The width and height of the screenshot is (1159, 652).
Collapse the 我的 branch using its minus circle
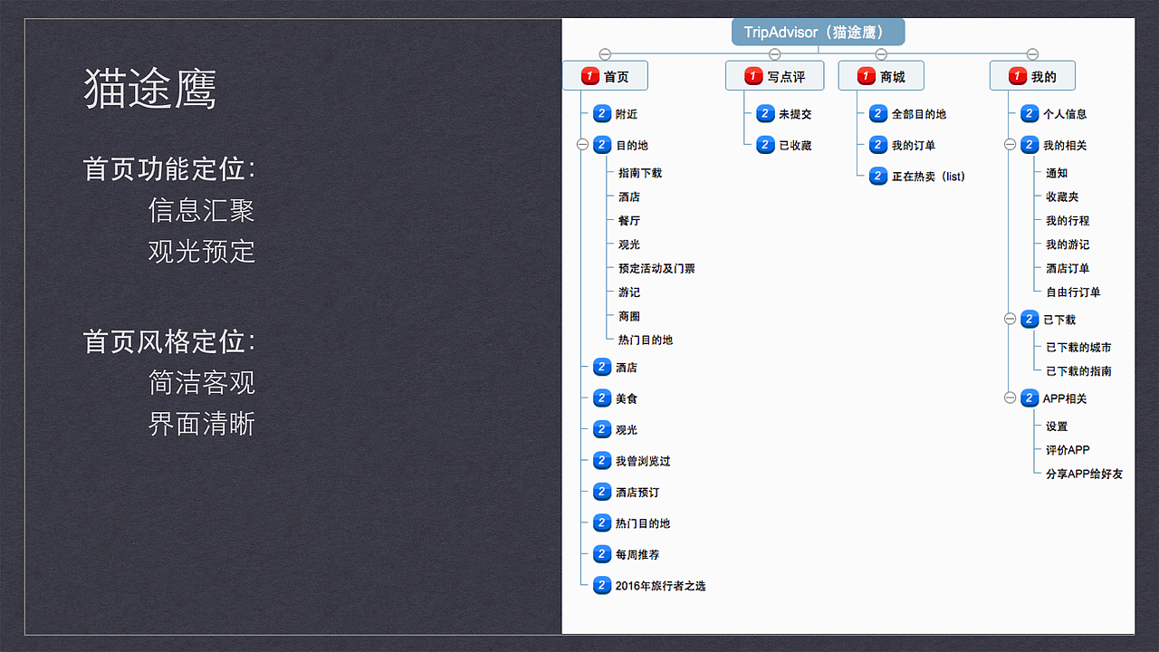pos(1032,54)
